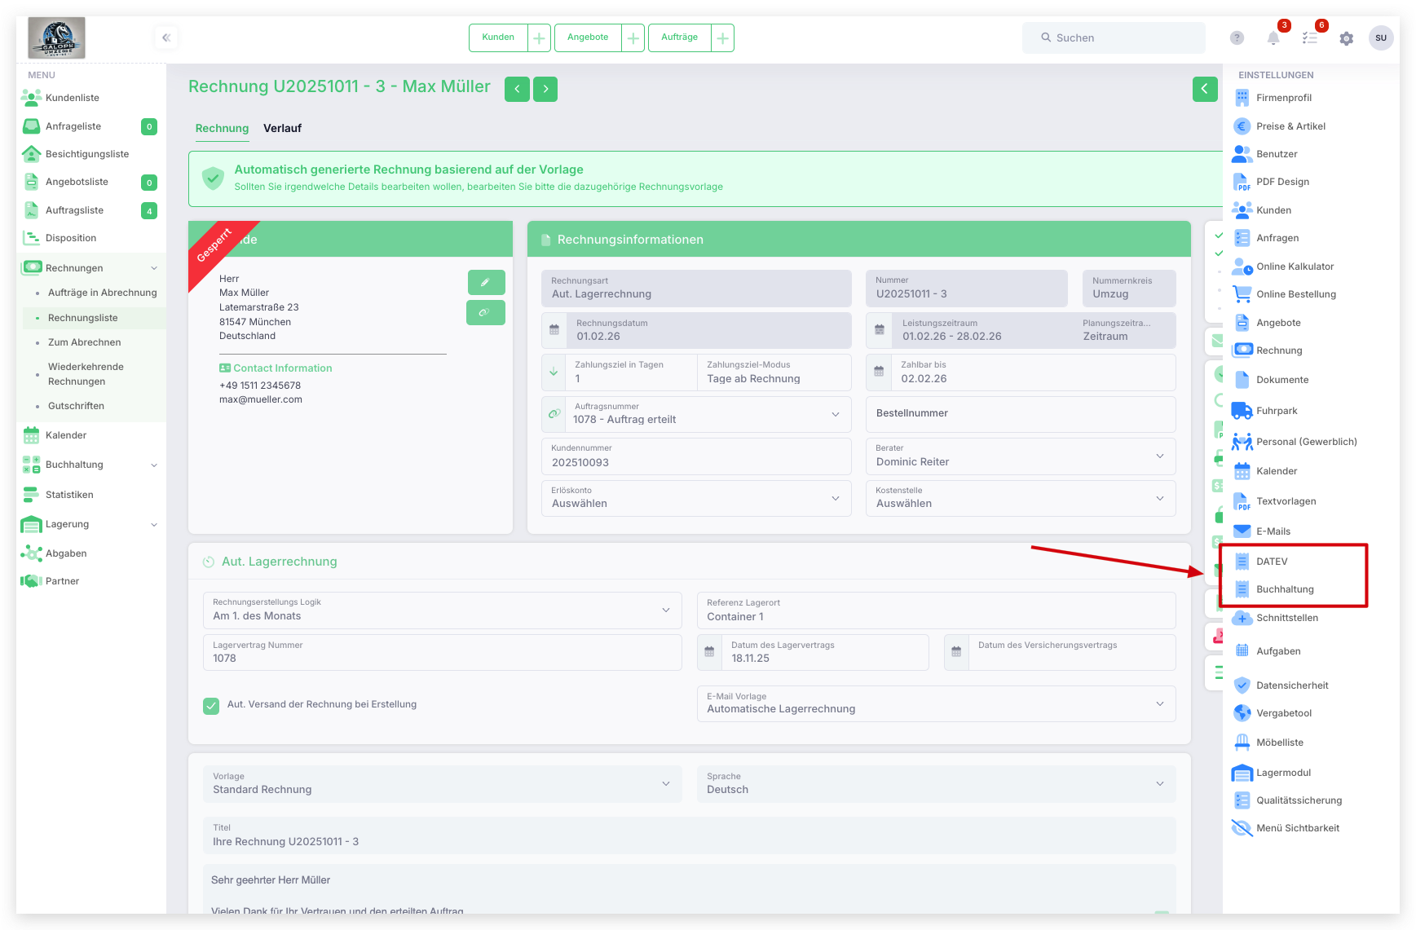Click the notification bell icon

[1273, 38]
